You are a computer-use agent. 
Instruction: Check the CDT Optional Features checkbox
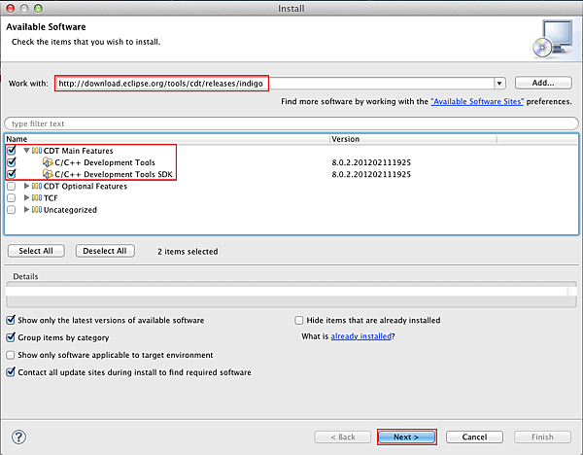point(11,186)
